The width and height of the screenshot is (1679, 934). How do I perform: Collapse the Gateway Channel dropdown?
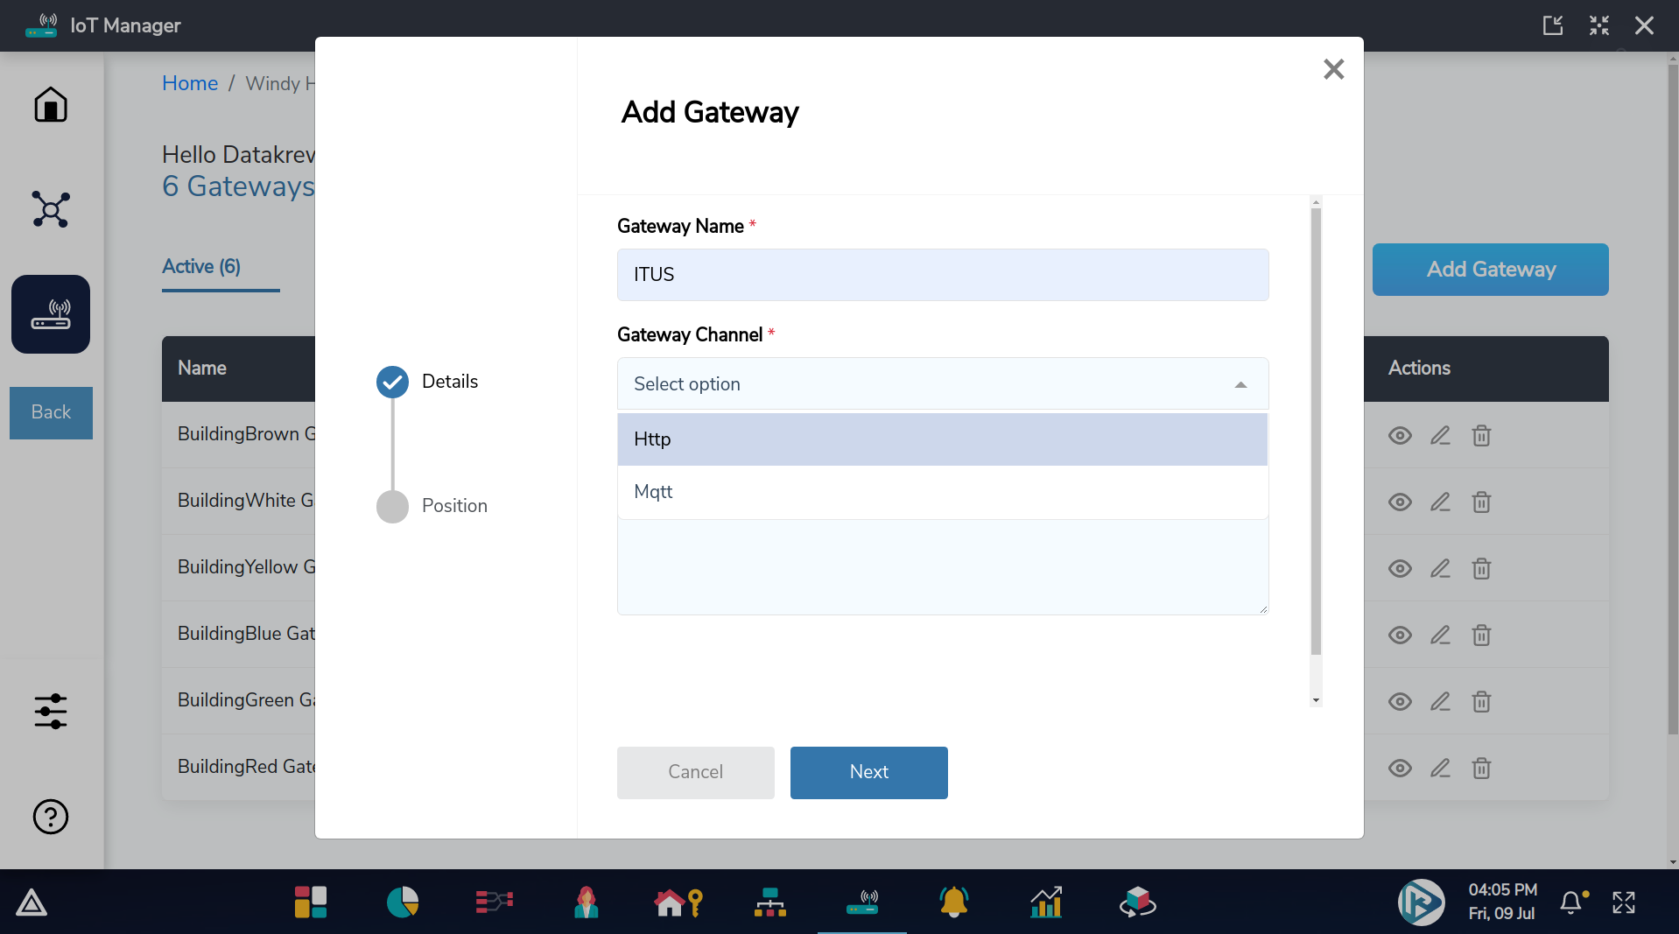click(x=1240, y=384)
